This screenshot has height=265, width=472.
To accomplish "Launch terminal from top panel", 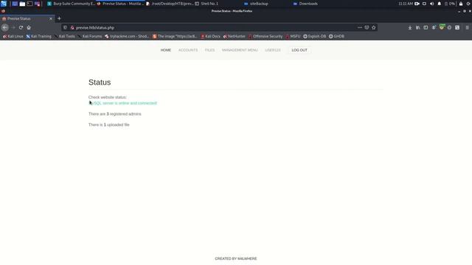I will (29, 4).
